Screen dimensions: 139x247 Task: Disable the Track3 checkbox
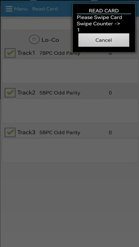[x=10, y=132]
